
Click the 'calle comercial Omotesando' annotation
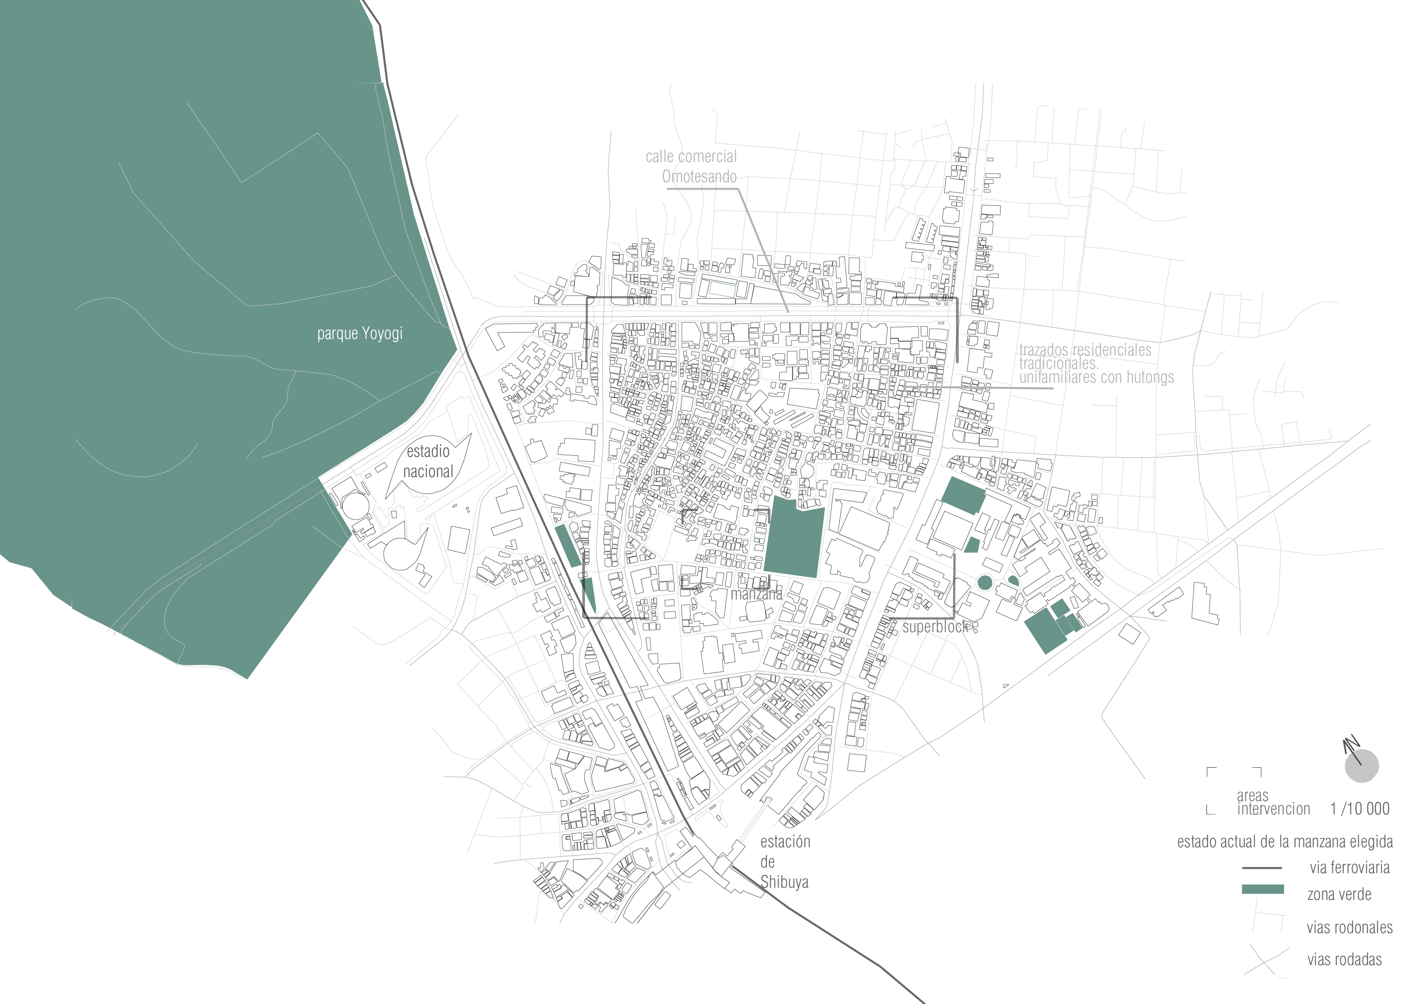coord(691,166)
